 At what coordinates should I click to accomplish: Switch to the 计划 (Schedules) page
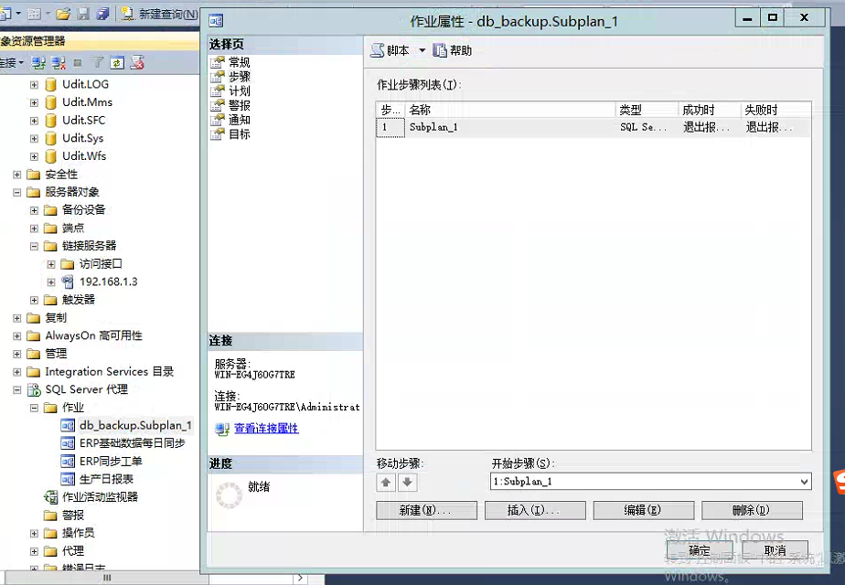[x=239, y=91]
